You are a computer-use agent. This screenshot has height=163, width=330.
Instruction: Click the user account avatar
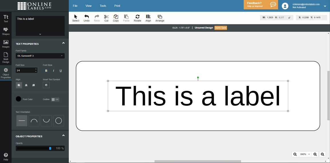(x=285, y=6)
